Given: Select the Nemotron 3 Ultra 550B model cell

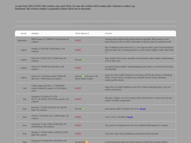Looking at the screenshot, I should (49, 125).
